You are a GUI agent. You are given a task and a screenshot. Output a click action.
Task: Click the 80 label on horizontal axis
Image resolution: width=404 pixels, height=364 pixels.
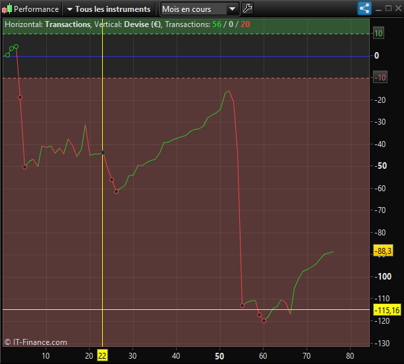(350, 356)
